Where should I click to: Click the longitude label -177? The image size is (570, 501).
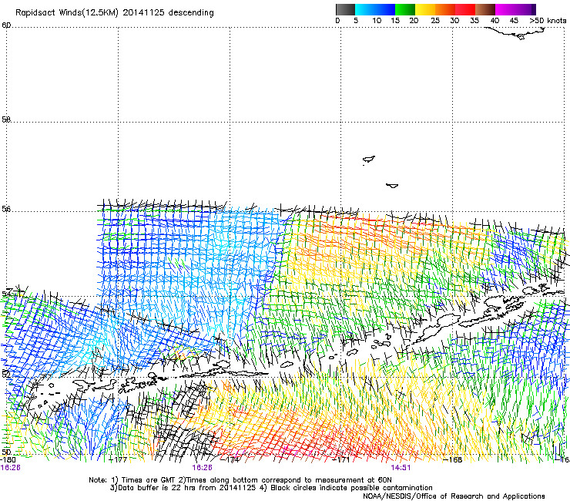[118, 460]
